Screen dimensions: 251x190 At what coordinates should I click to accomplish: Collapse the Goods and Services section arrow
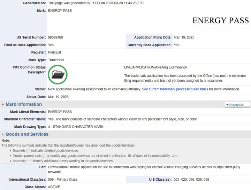(x=3, y=134)
